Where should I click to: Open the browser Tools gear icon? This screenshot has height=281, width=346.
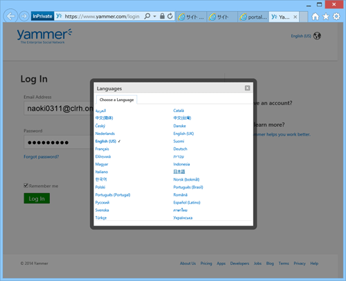336,17
